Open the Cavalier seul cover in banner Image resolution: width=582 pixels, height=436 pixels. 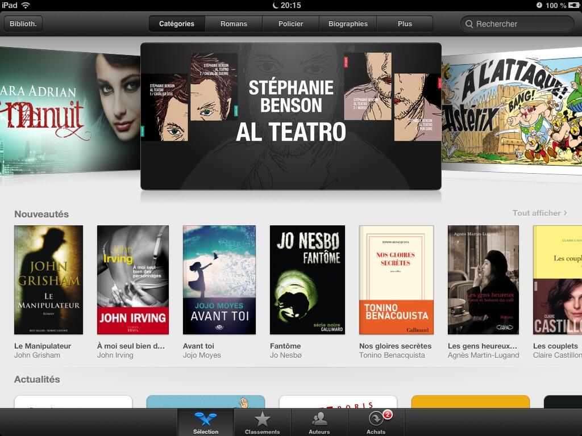point(164,107)
